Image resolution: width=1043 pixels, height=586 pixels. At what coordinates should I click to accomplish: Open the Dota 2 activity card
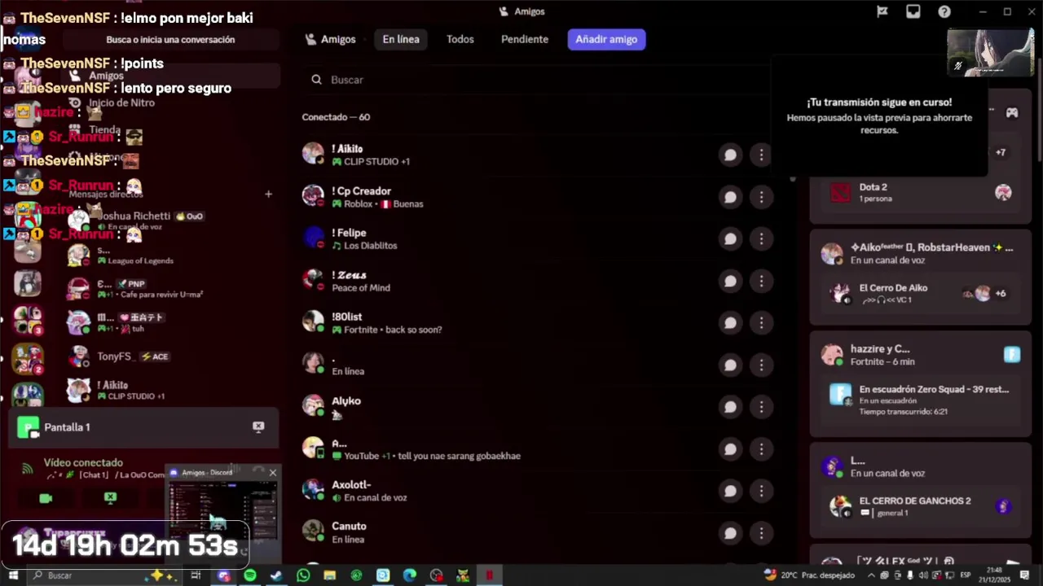pyautogui.click(x=921, y=193)
